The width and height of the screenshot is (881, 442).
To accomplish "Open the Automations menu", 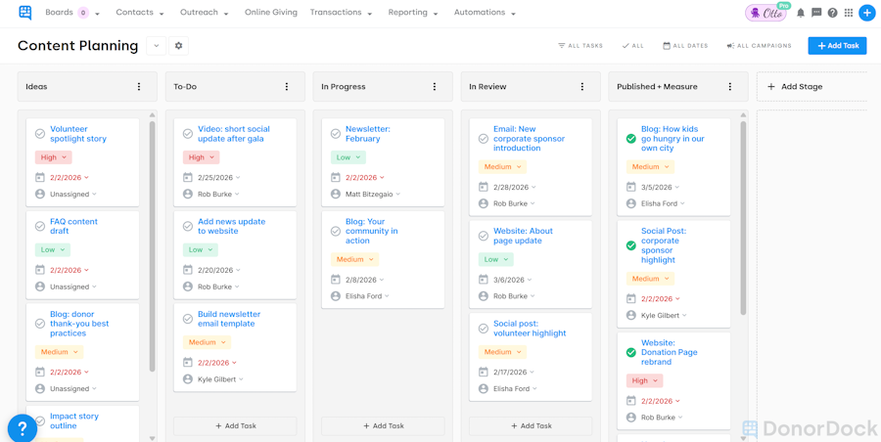I will tap(485, 13).
